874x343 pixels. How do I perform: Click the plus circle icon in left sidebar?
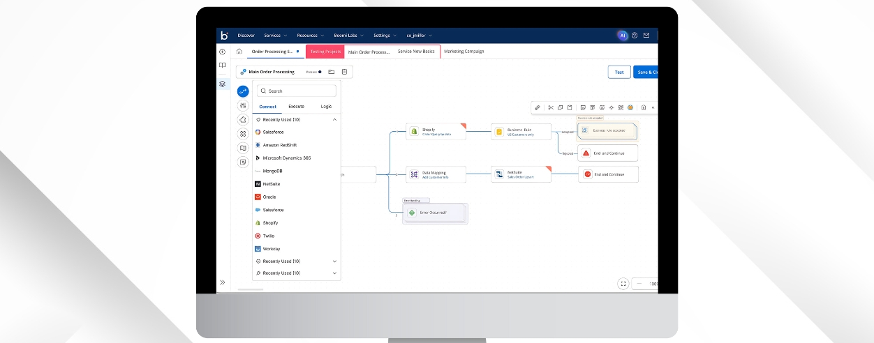pyautogui.click(x=222, y=52)
